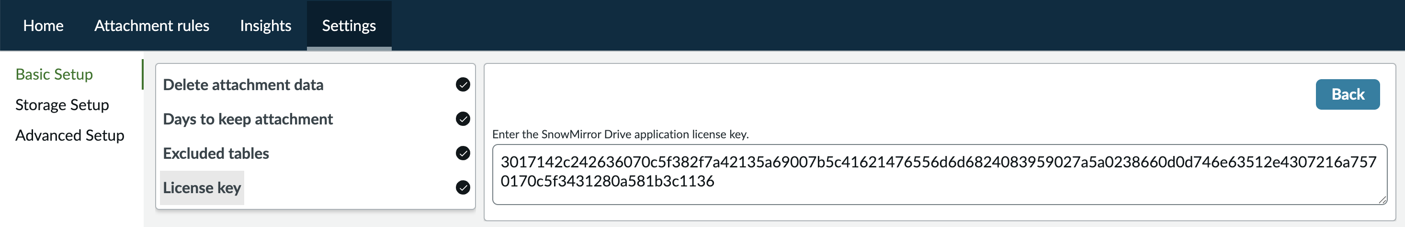Open the Home tab

(43, 26)
